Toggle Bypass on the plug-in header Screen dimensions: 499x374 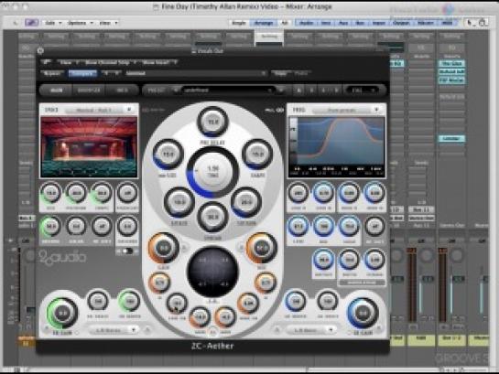(x=52, y=73)
